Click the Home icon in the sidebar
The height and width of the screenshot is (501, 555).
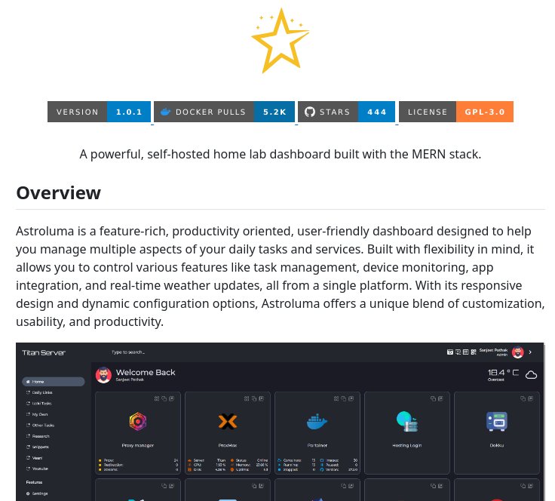(x=28, y=382)
